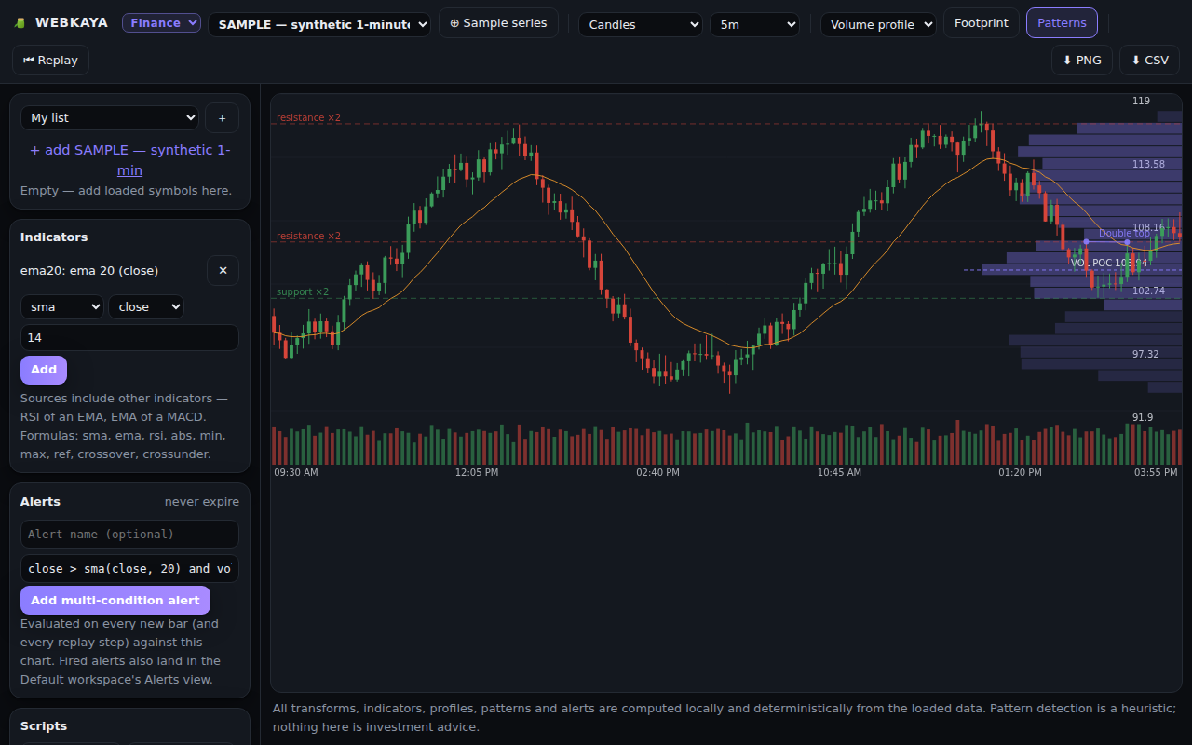Toggle the Footprint view
1192x745 pixels.
coord(982,23)
